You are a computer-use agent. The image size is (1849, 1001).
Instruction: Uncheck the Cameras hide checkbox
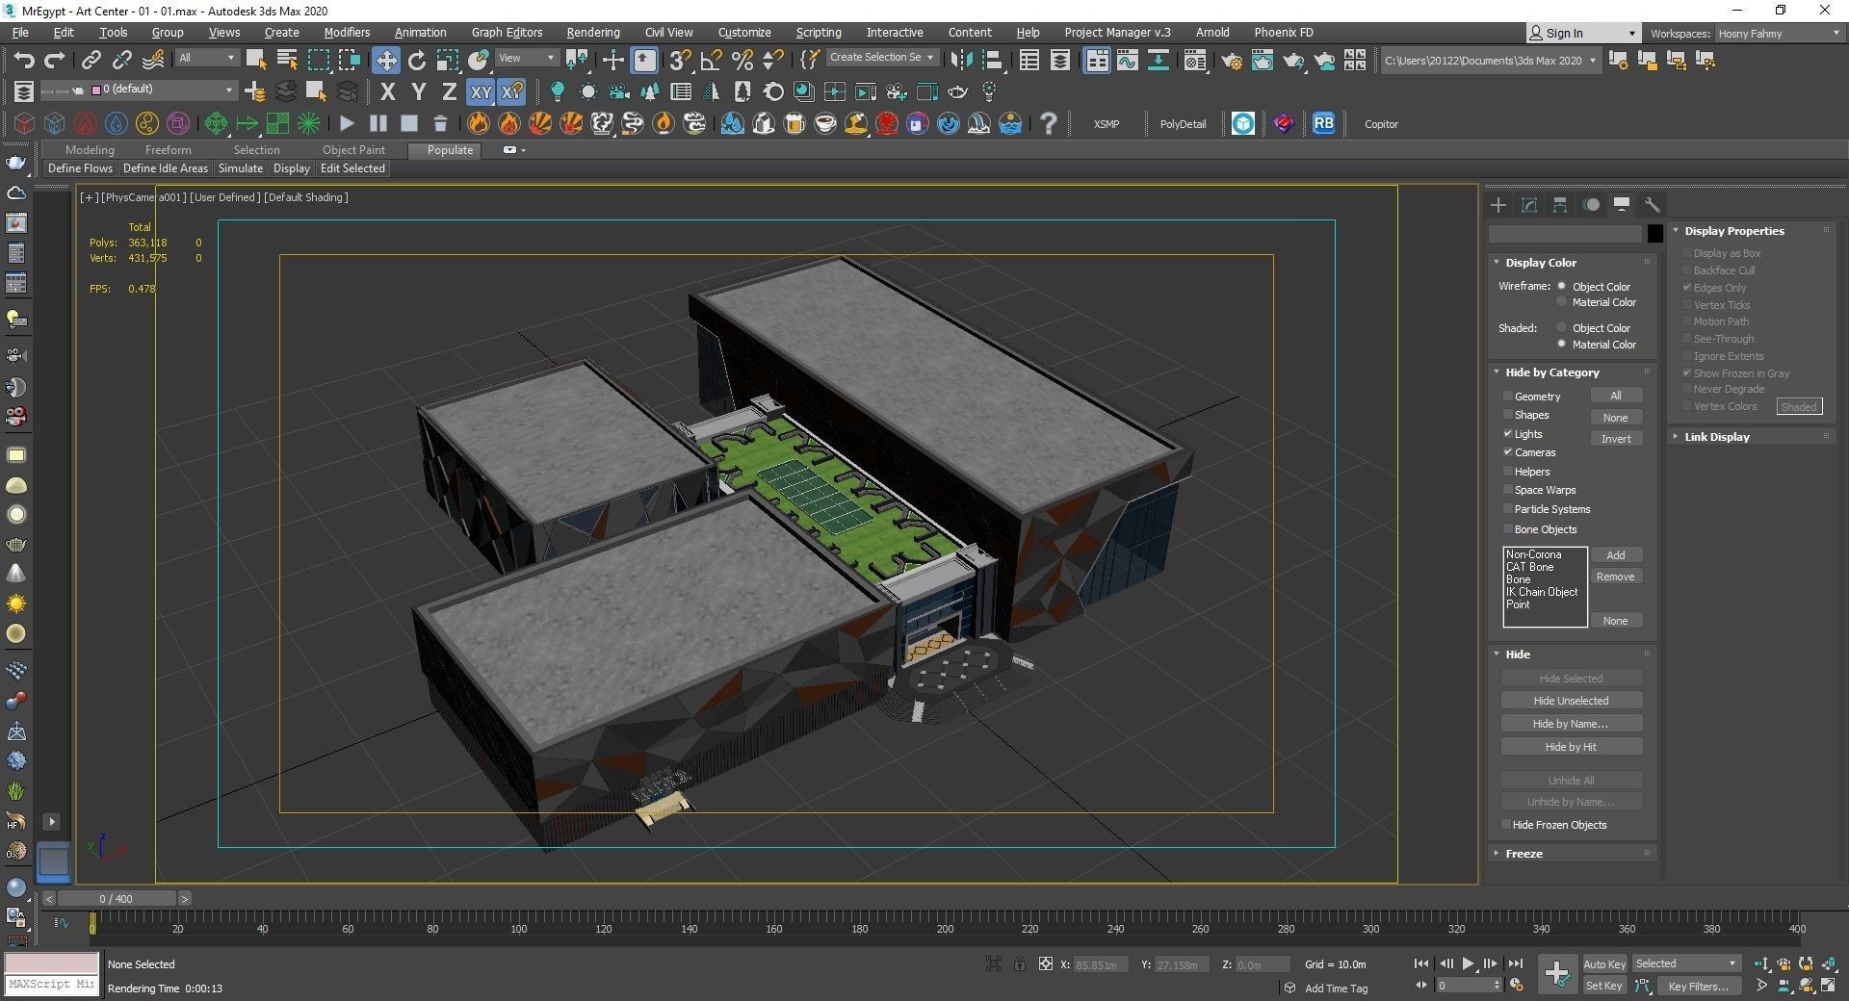click(1508, 452)
